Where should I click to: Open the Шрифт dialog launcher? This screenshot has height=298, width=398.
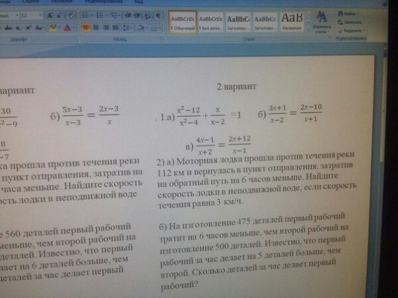[75, 39]
